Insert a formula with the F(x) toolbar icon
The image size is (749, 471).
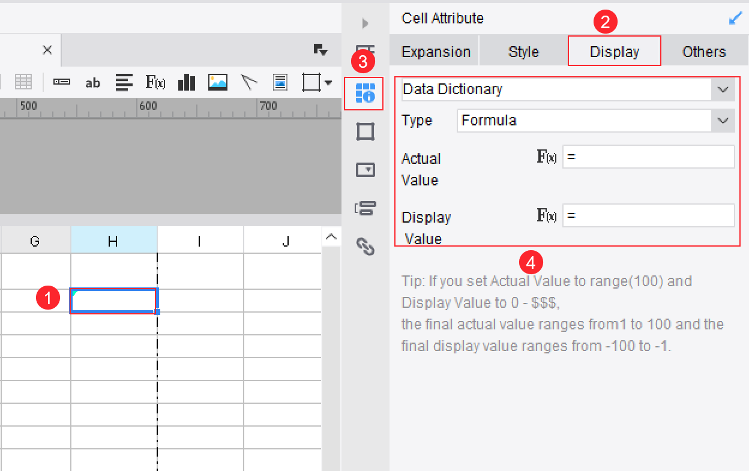[x=155, y=82]
